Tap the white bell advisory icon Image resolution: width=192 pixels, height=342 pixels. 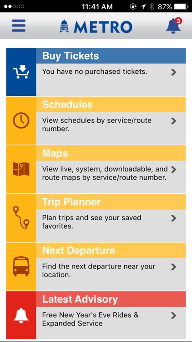[x=21, y=315]
